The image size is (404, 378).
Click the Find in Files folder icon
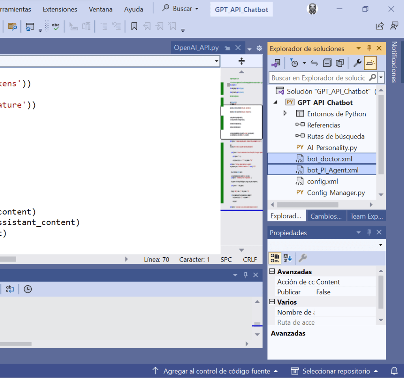click(x=12, y=26)
